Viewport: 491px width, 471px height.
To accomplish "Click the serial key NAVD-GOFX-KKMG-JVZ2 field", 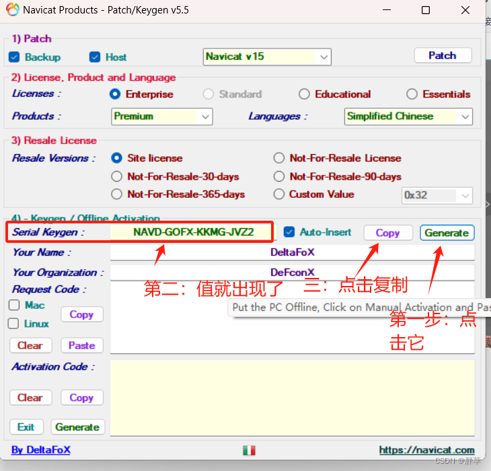I will tap(193, 232).
